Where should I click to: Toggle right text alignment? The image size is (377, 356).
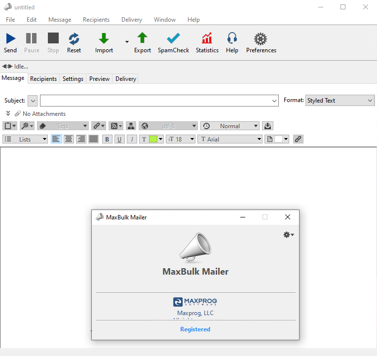81,139
